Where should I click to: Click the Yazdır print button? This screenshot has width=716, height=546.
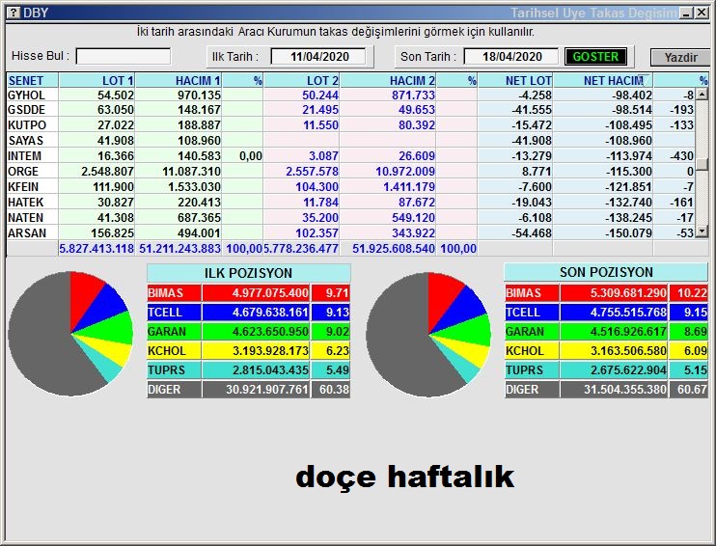coord(680,58)
